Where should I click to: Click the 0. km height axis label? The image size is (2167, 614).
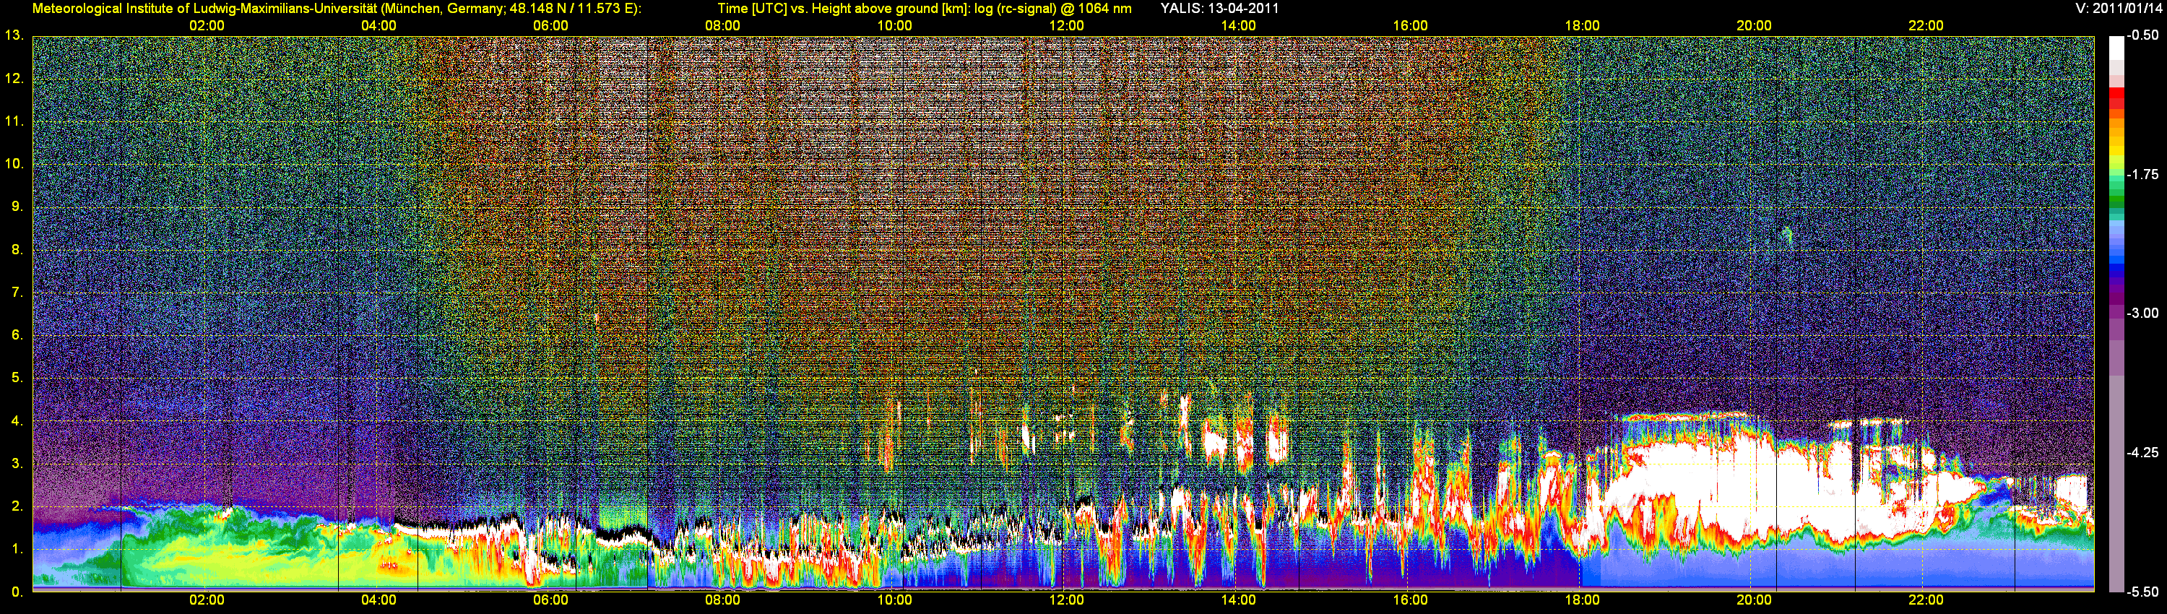pyautogui.click(x=17, y=592)
